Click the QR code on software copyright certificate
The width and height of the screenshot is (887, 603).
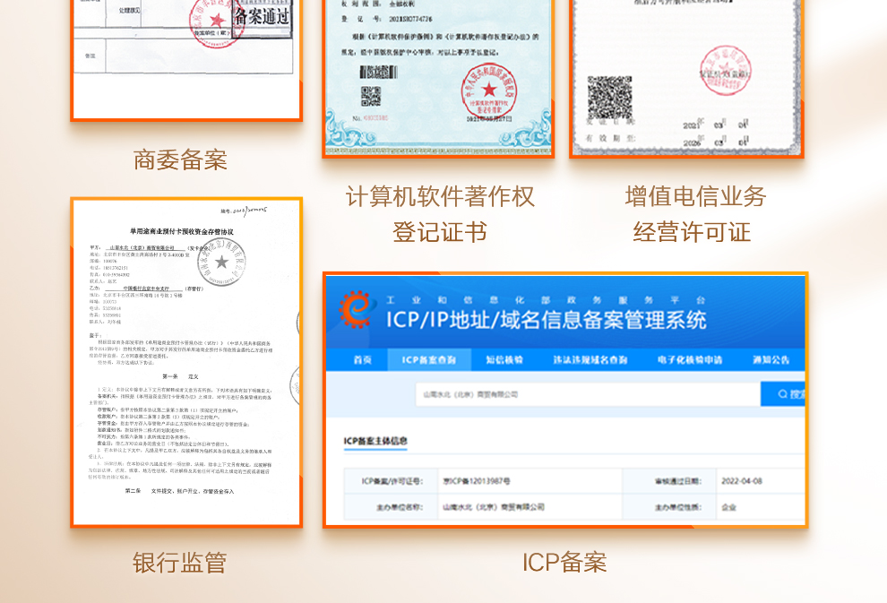coord(371,96)
